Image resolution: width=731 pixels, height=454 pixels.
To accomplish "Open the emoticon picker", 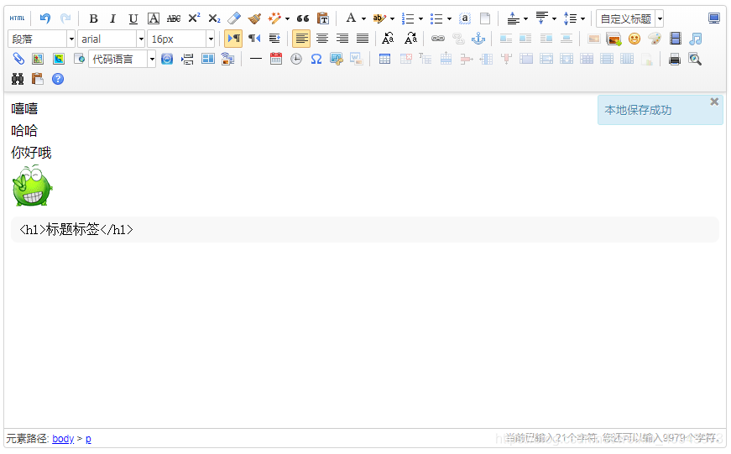I will tap(634, 39).
